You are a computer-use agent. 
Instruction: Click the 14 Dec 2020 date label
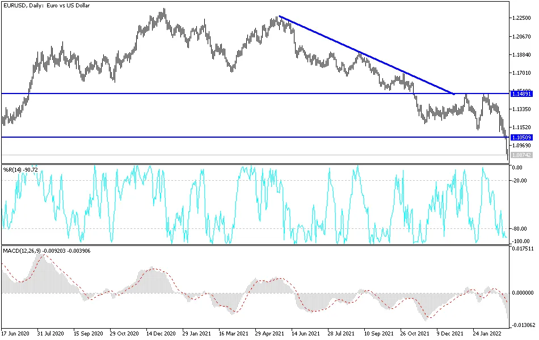[x=161, y=333]
